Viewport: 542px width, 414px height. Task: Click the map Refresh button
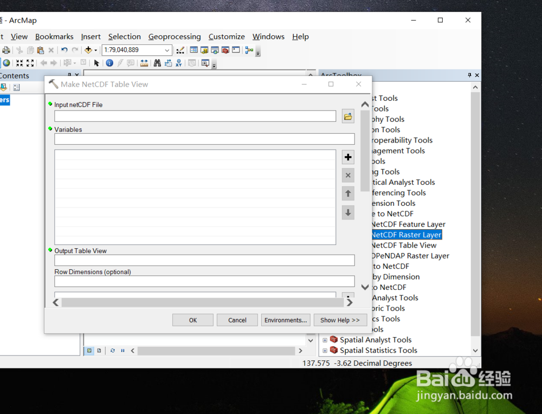pyautogui.click(x=113, y=351)
